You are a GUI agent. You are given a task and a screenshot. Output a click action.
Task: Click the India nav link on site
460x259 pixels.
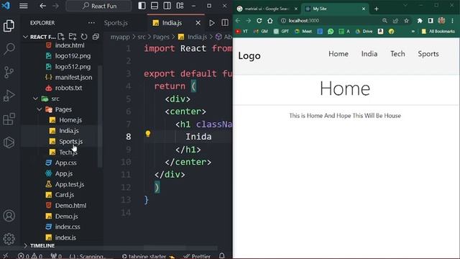pos(369,54)
